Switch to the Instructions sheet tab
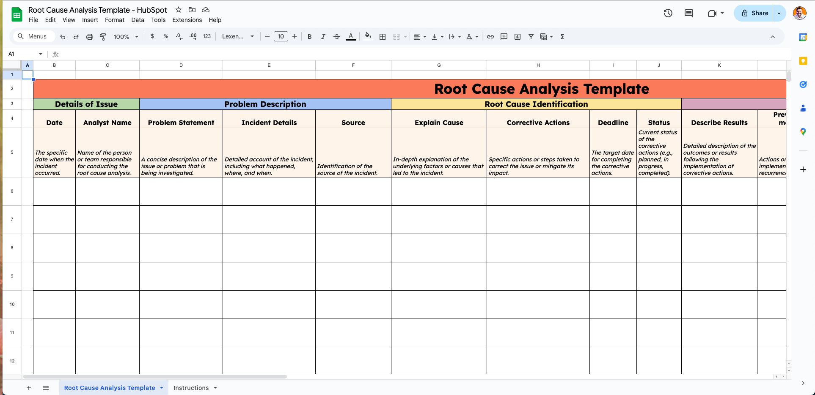Viewport: 815px width, 395px height. pos(191,388)
